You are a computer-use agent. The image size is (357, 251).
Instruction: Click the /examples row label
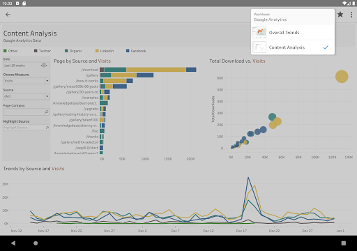90,98
